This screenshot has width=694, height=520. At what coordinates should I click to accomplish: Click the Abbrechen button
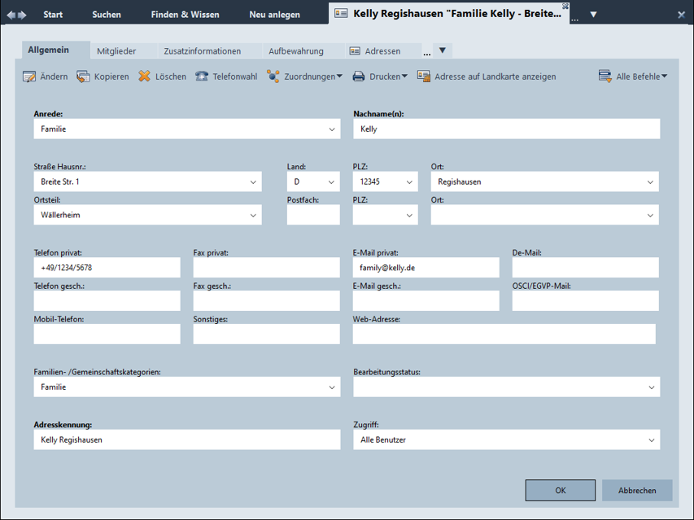(x=637, y=491)
